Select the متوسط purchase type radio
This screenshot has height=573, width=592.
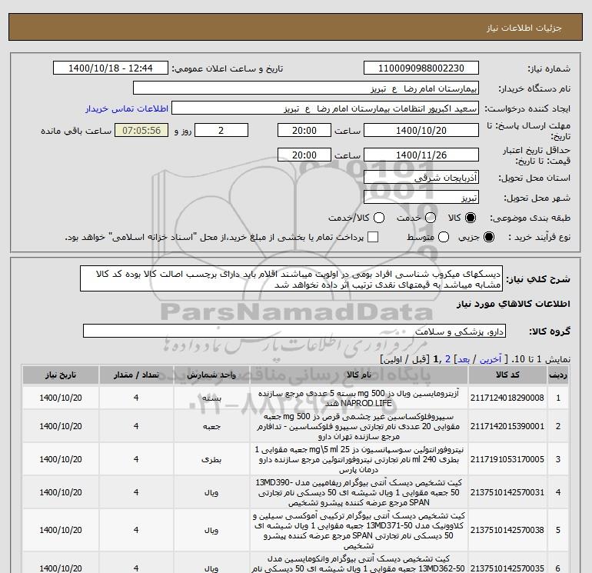click(x=444, y=237)
